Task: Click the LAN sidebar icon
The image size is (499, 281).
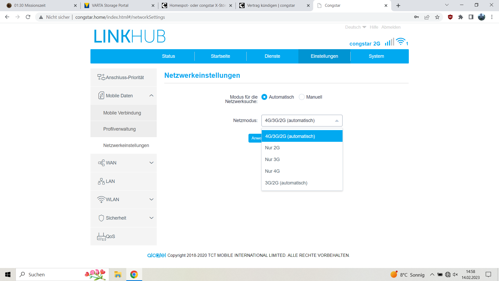Action: 101,181
